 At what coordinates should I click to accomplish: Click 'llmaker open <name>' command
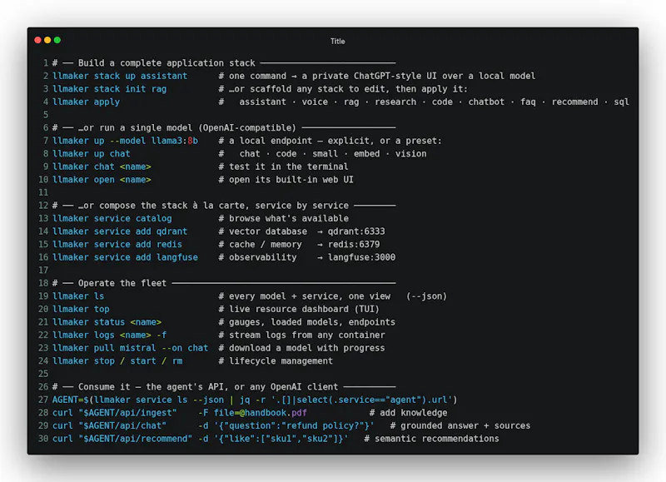102,180
